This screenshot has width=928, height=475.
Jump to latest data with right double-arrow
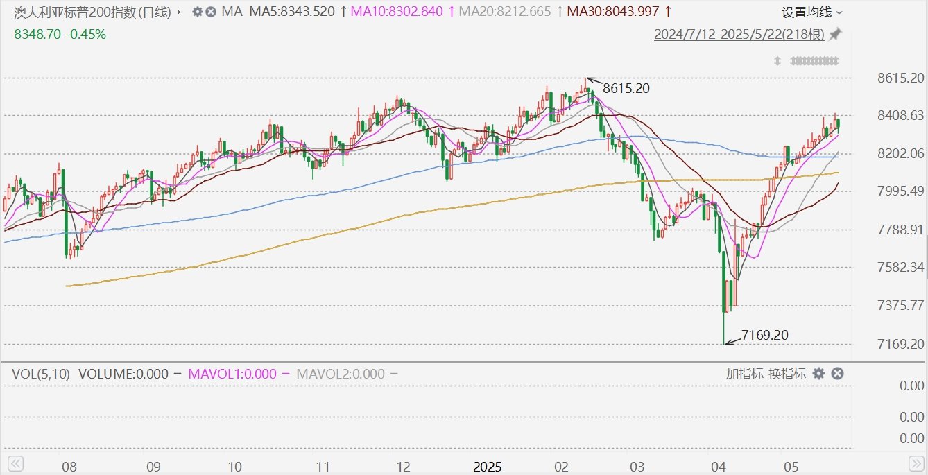[x=916, y=463]
